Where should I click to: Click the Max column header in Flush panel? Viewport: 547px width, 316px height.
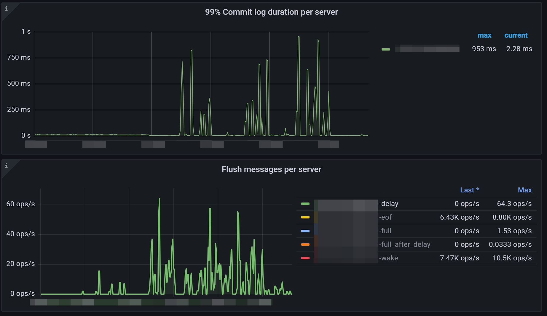coord(525,190)
